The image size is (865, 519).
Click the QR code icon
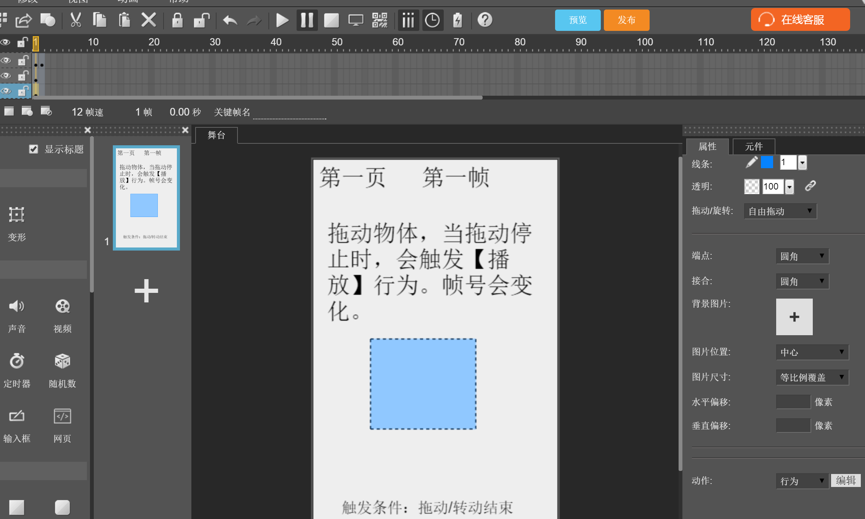pos(380,20)
